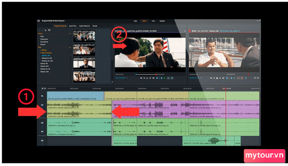288x166 pixels.
Task: Switch to the VFX workspace tab
Action: (x=153, y=21)
